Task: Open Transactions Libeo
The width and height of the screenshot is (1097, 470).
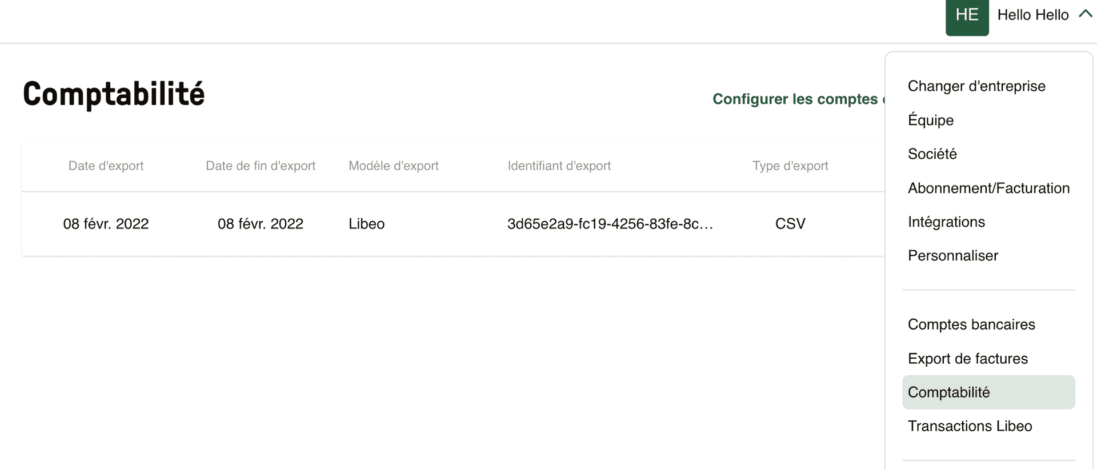Action: 970,425
